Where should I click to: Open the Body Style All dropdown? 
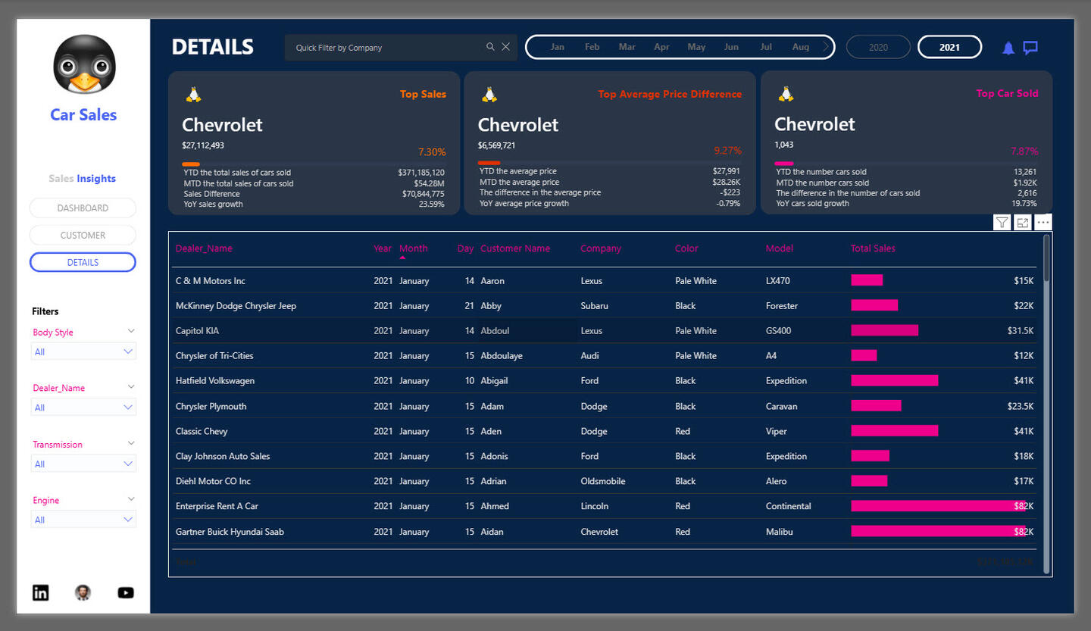[83, 351]
